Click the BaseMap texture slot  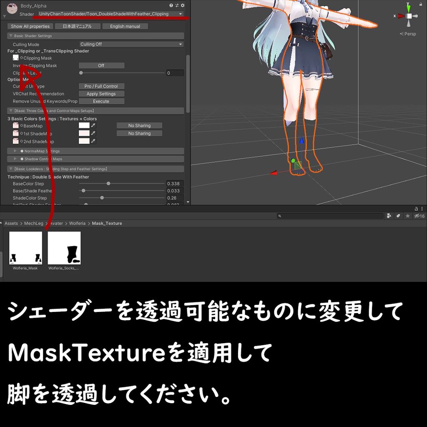click(15, 126)
